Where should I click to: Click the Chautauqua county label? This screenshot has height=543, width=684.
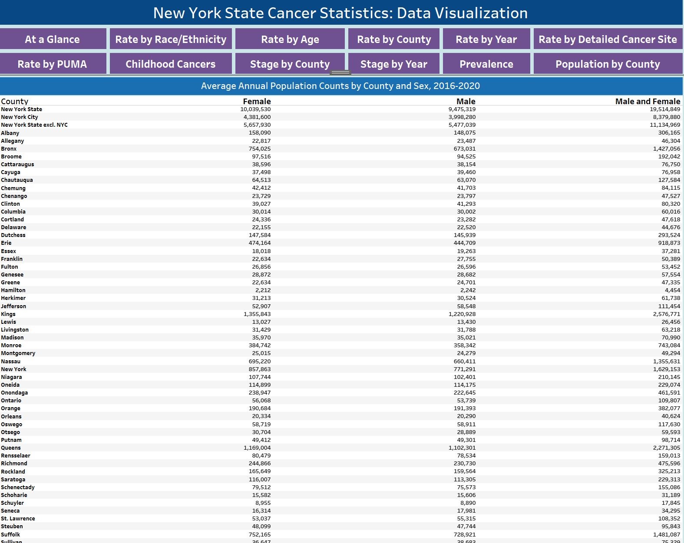click(17, 180)
